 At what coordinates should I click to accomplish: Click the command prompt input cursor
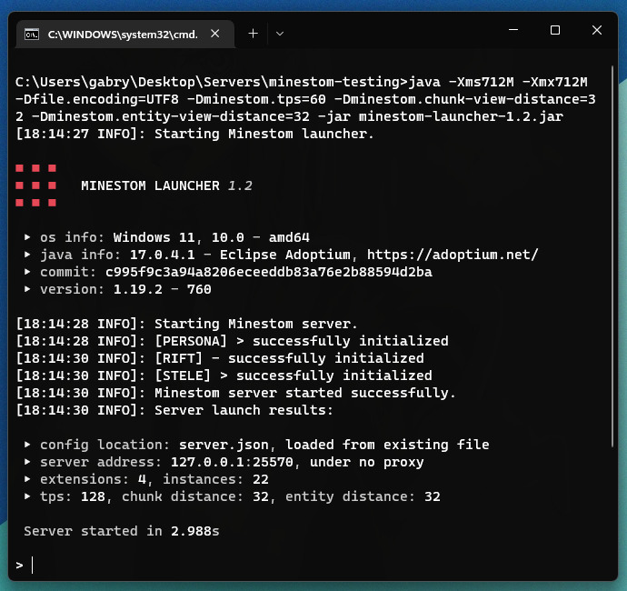[32, 566]
